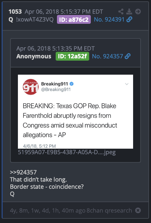Screen dimensions: 151x223
Task: Click the blue verified badge next to Breaking911
Action: (72, 84)
